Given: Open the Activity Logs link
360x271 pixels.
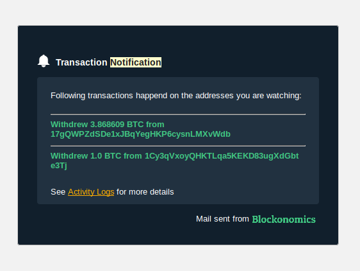Looking at the screenshot, I should click(91, 192).
